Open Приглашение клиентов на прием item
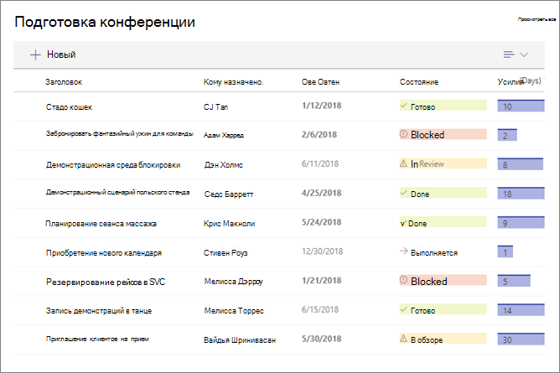The height and width of the screenshot is (373, 560). click(x=97, y=339)
